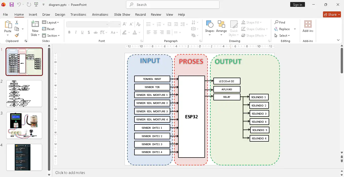Click the Cut scissors icon
Image resolution: width=344 pixels, height=177 pixels.
(x=17, y=23)
